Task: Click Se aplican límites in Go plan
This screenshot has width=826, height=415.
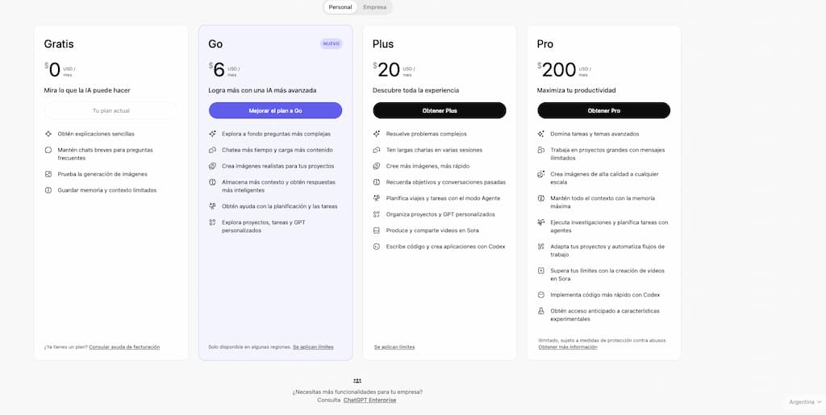Action: click(313, 347)
